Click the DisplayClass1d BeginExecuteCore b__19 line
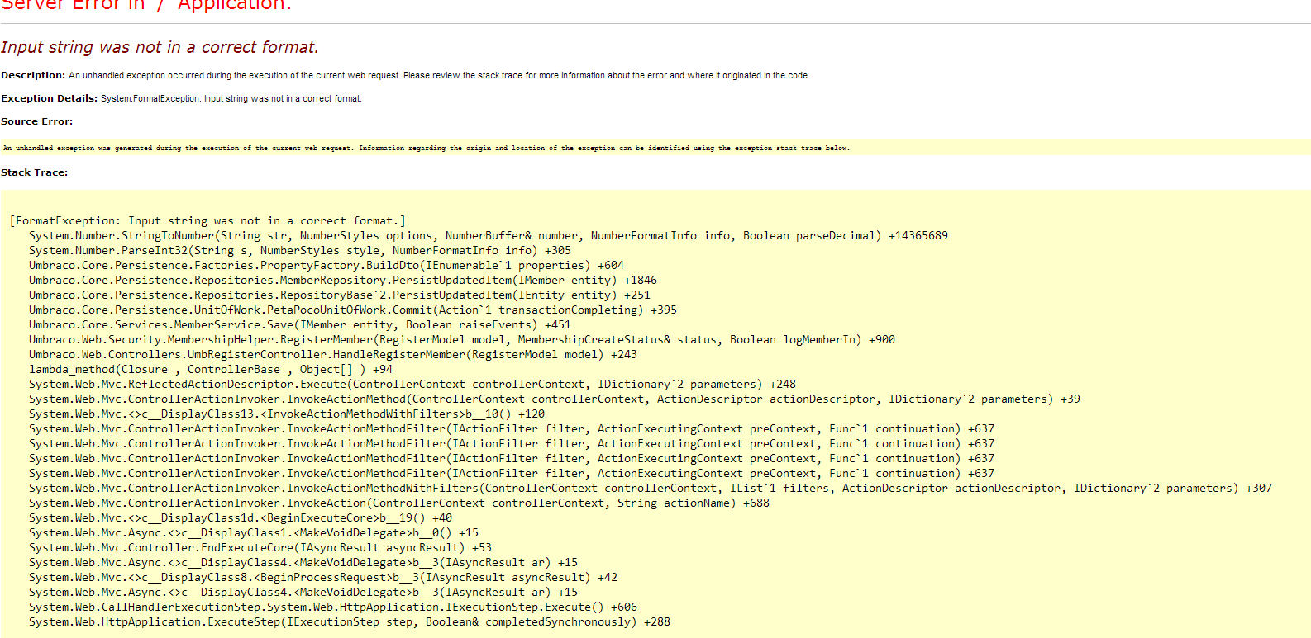This screenshot has height=638, width=1311. (x=241, y=517)
